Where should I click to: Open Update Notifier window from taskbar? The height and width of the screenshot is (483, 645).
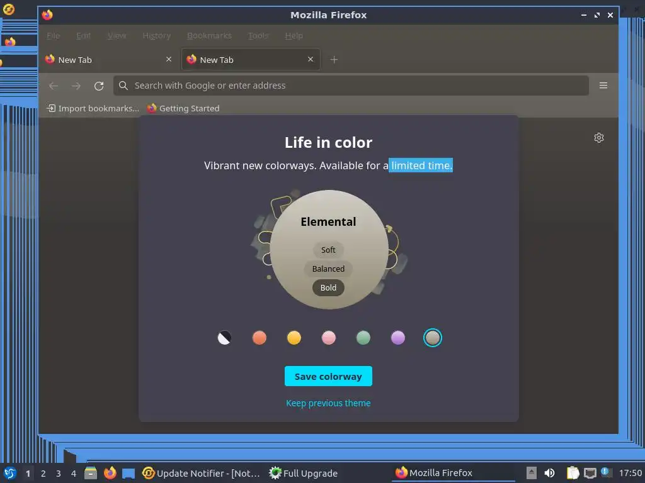(x=201, y=473)
